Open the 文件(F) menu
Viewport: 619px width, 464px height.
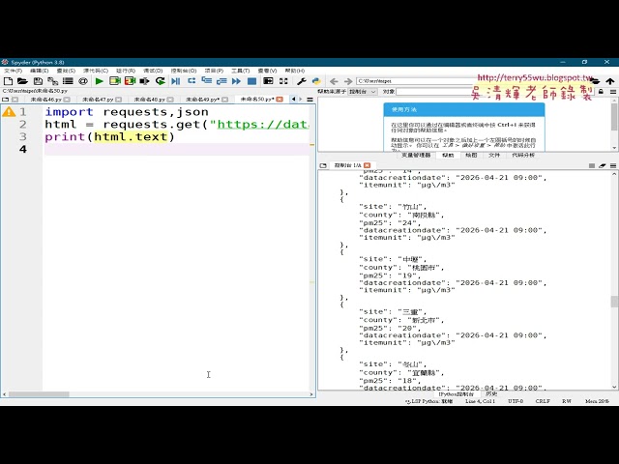13,71
